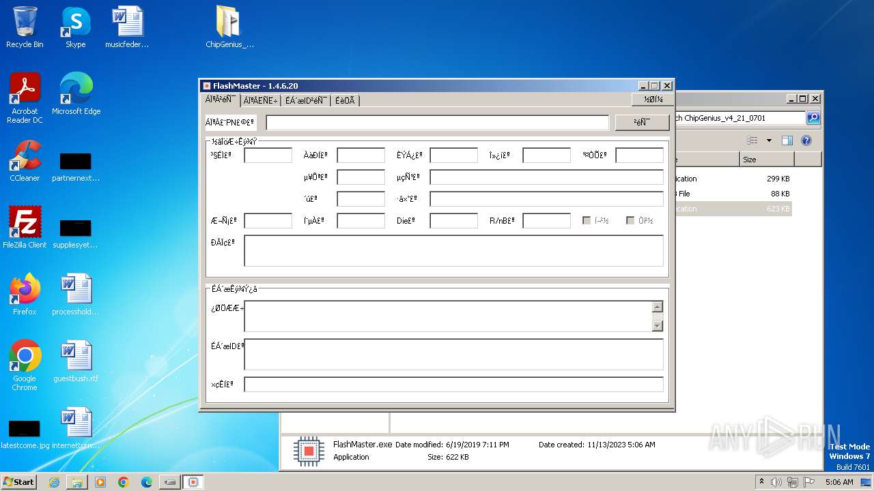Screen dimensions: 874x491
Task: Select FlashMaster's leftmost active query tab
Action: click(x=221, y=100)
